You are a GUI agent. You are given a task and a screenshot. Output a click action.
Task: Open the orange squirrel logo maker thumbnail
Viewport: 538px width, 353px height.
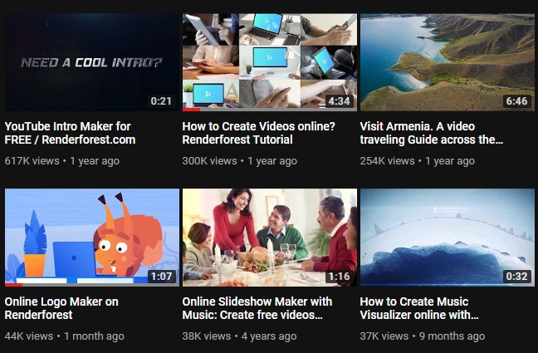coord(92,238)
